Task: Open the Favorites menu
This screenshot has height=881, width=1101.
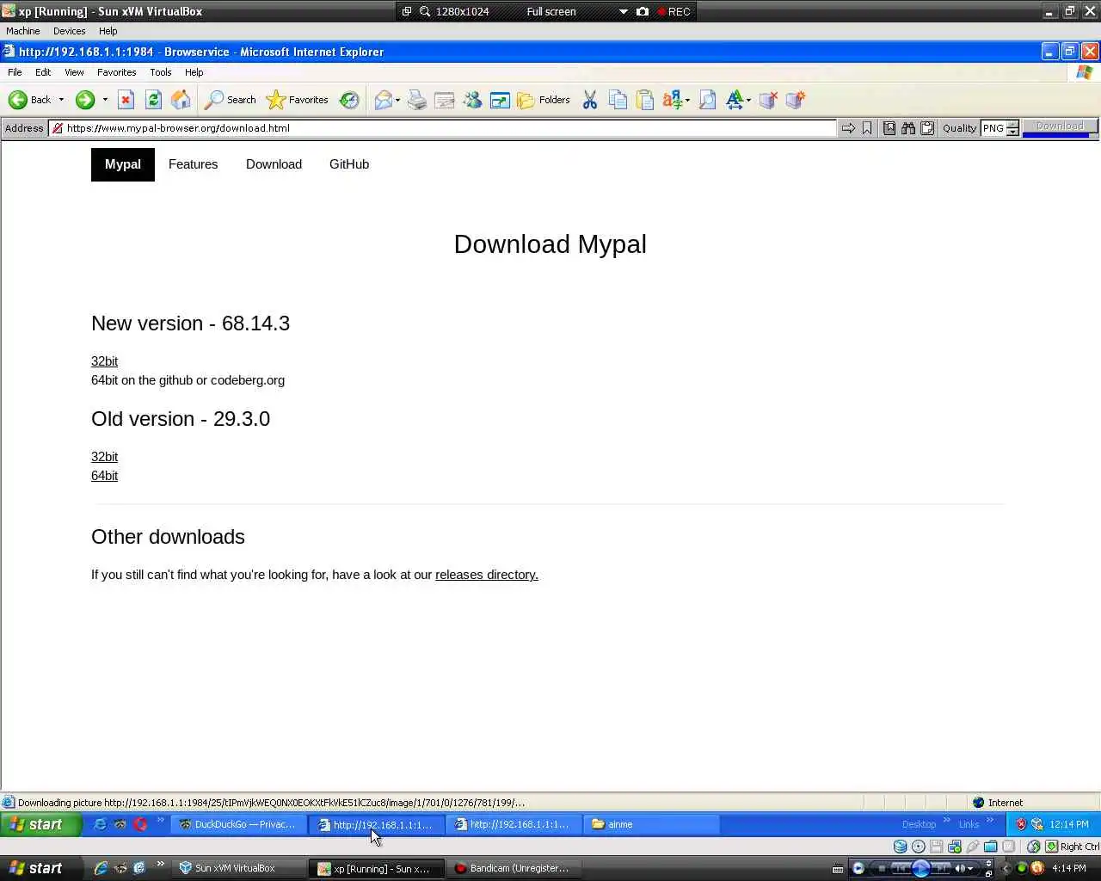Action: tap(116, 72)
